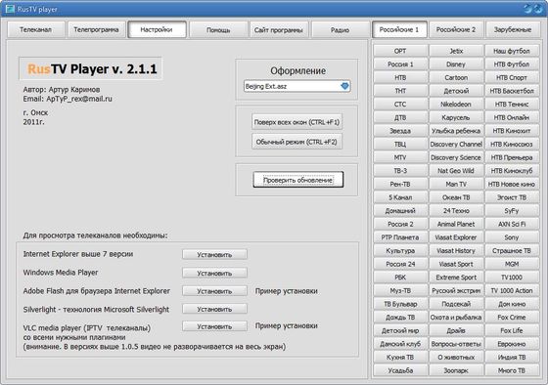Screen dimensions: 548x385
Task: Choose the НТВ Спорт channel
Action: 512,77
